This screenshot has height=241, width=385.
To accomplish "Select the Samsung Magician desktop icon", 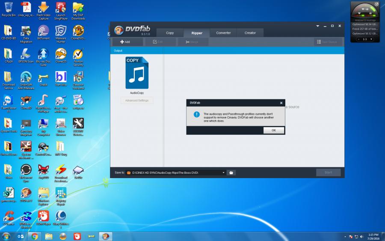I will click(26, 127).
